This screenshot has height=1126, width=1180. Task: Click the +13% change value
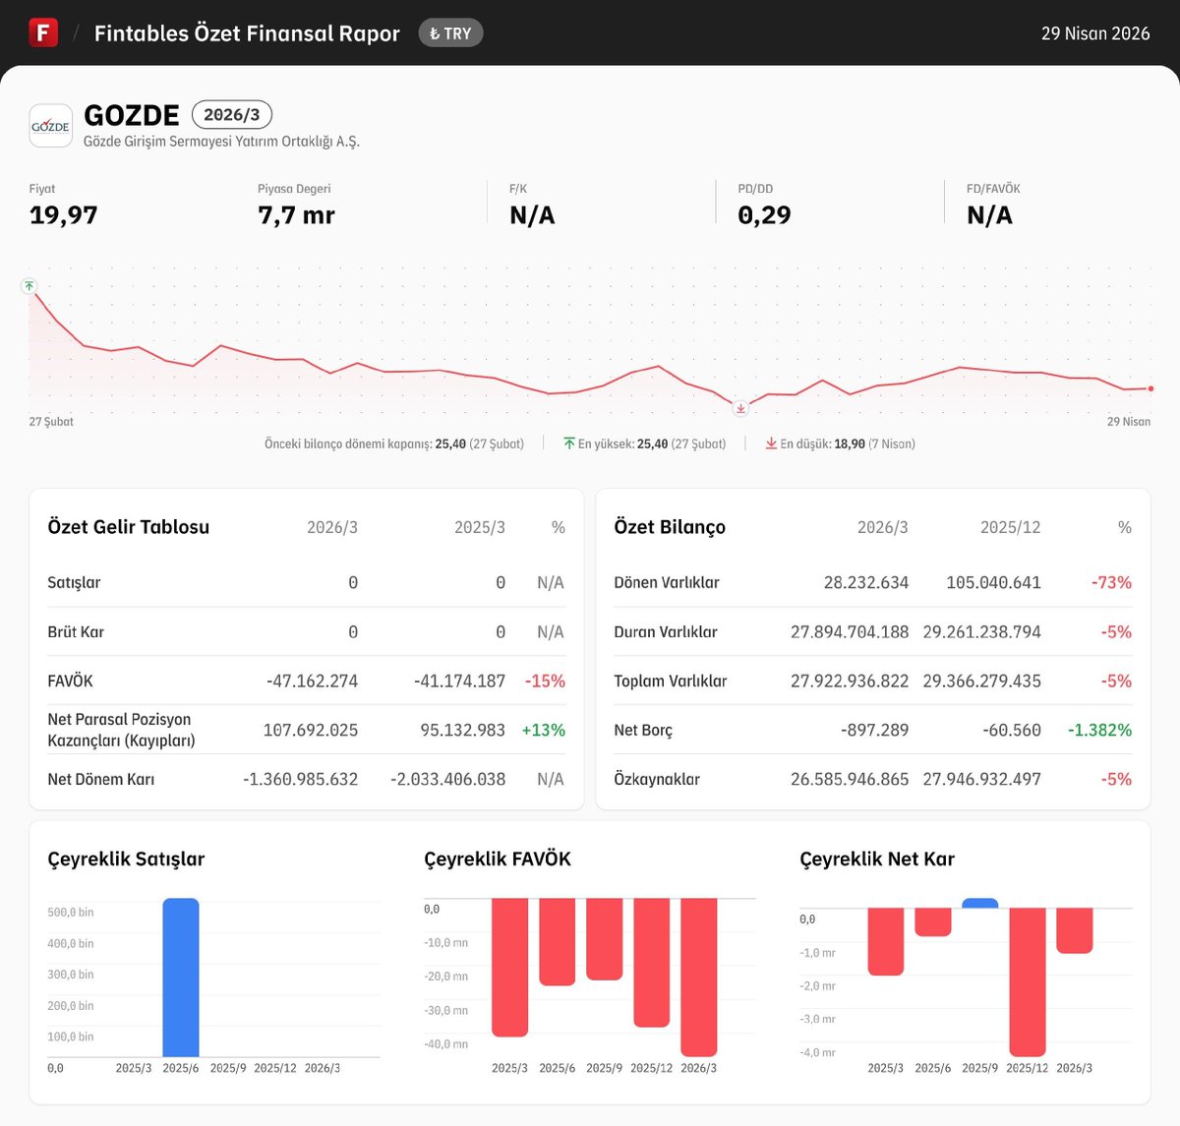pos(544,731)
